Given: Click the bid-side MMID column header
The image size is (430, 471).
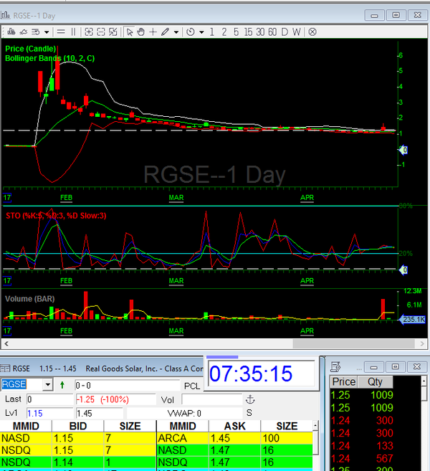Looking at the screenshot, I should [26, 427].
